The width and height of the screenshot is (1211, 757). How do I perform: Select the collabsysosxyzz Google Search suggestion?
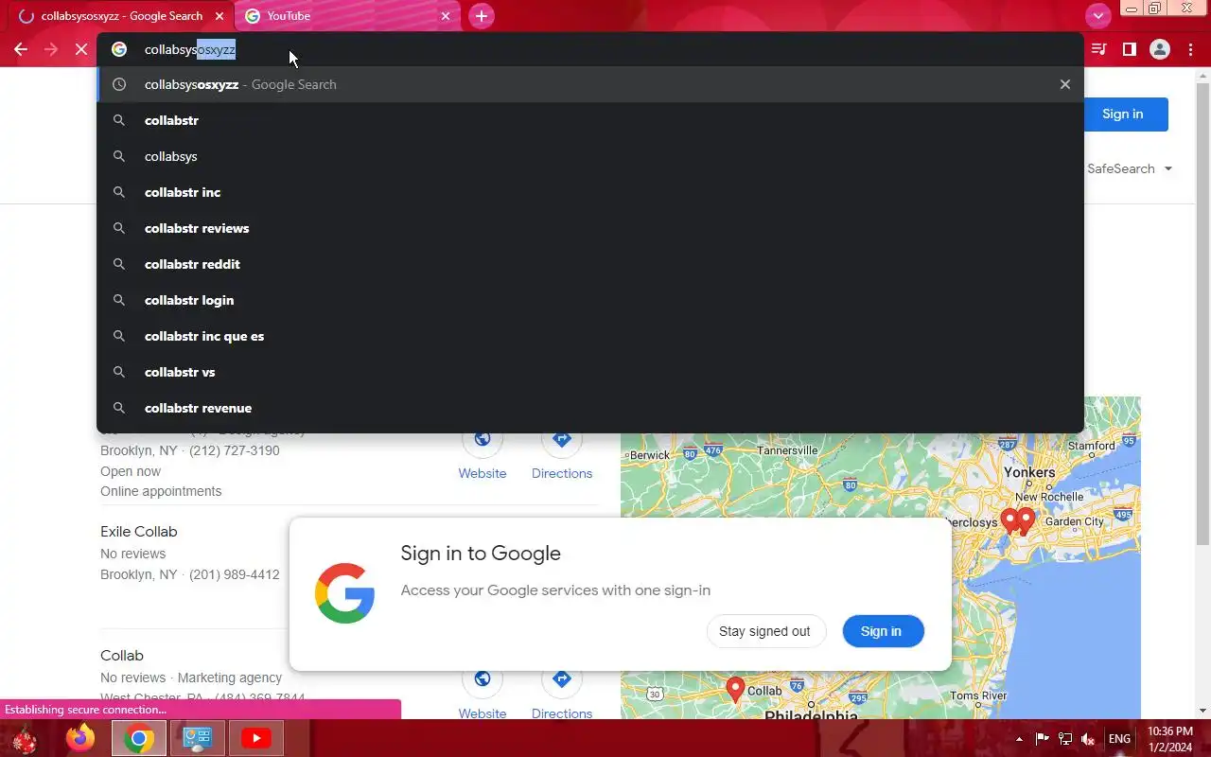tap(590, 84)
